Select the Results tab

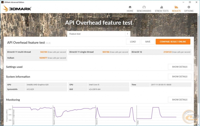click(x=176, y=9)
